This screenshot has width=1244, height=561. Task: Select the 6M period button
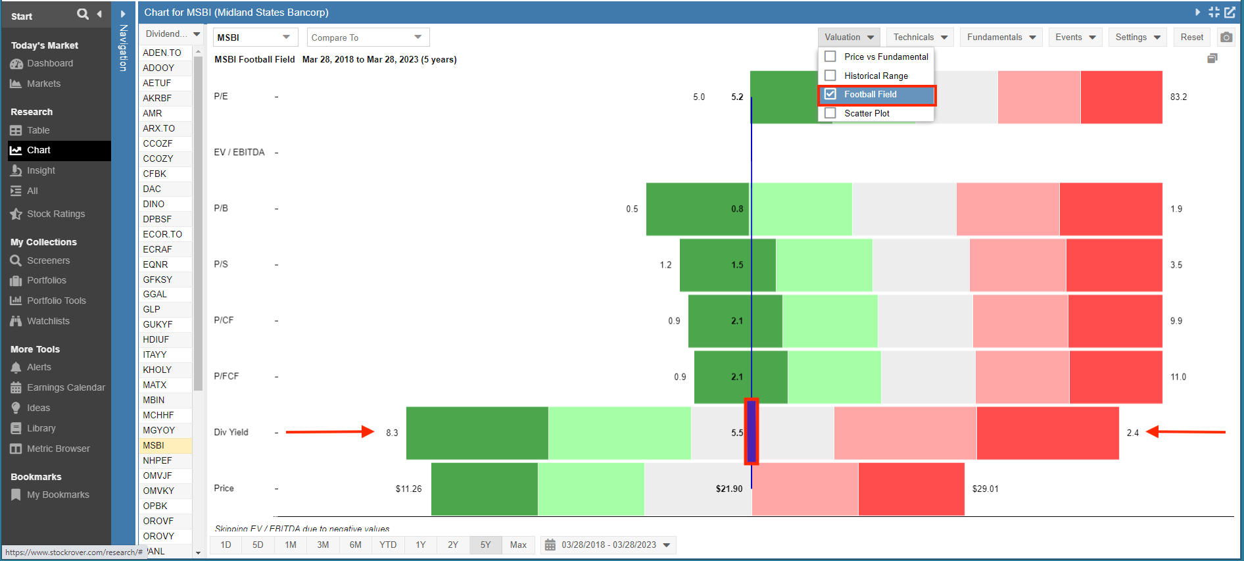[356, 545]
